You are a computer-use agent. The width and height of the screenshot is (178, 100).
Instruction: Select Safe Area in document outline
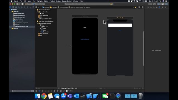tap(46, 27)
